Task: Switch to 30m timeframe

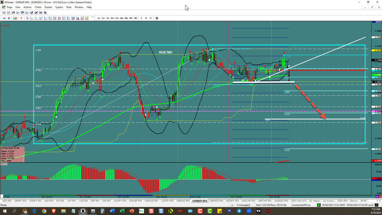Action: pyautogui.click(x=122, y=18)
